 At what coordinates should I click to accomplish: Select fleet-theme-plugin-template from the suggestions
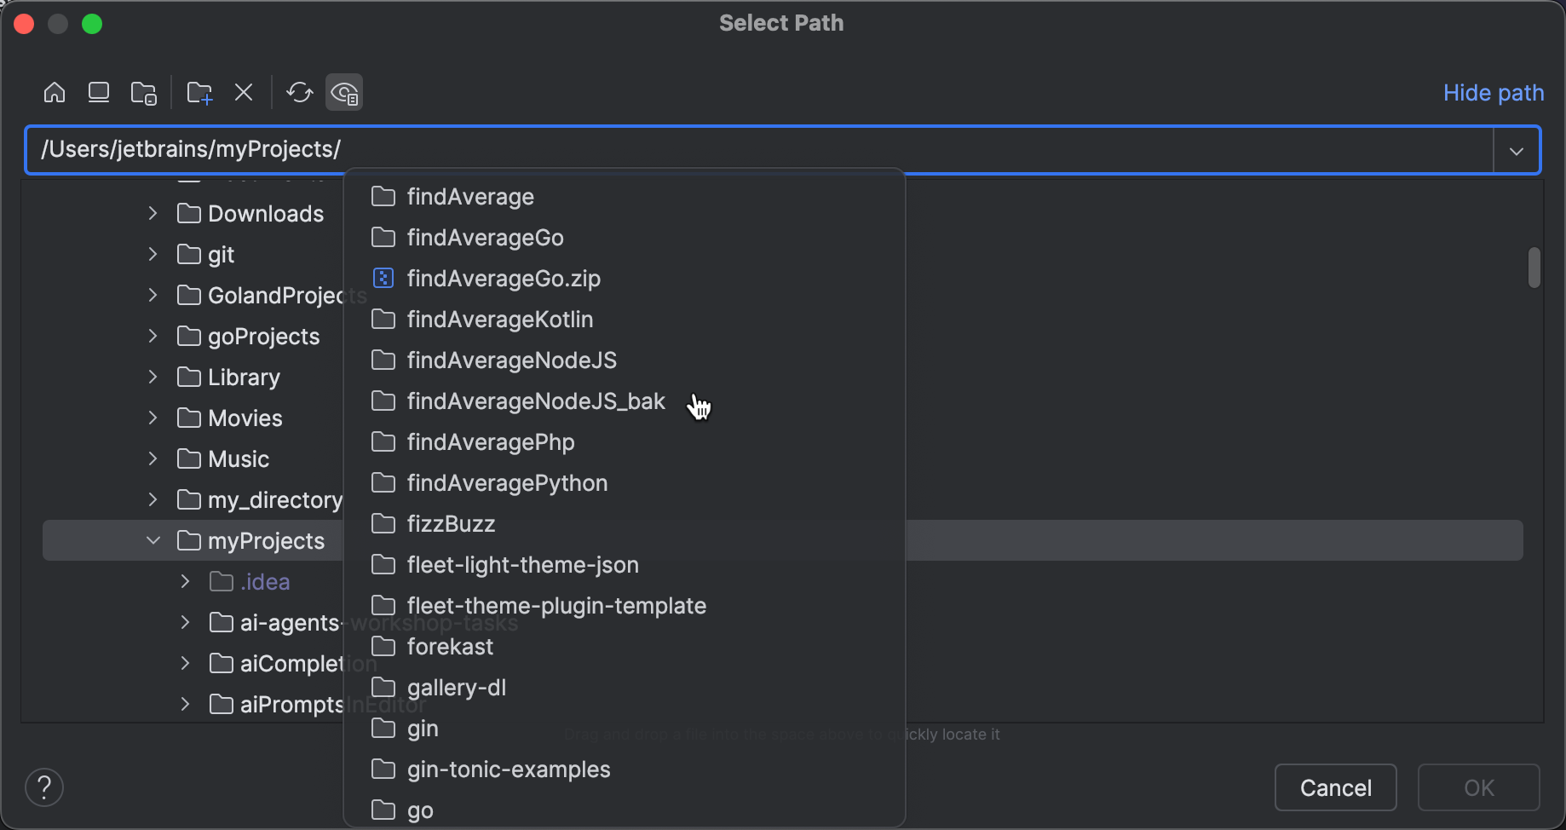tap(556, 605)
